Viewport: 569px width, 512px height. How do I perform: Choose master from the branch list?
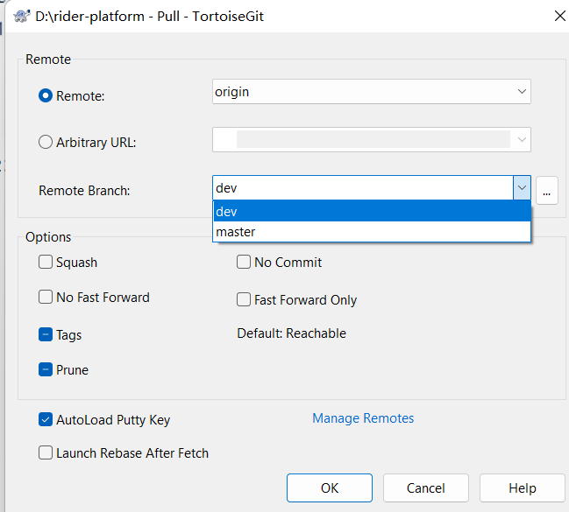372,232
